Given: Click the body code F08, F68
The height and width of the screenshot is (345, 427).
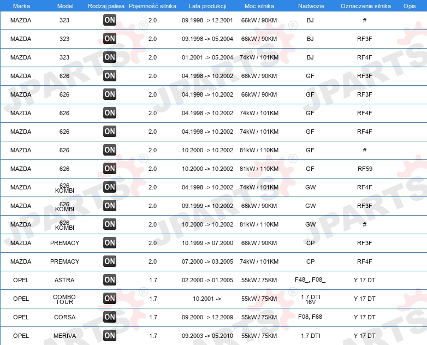Looking at the screenshot, I should pos(310,317).
